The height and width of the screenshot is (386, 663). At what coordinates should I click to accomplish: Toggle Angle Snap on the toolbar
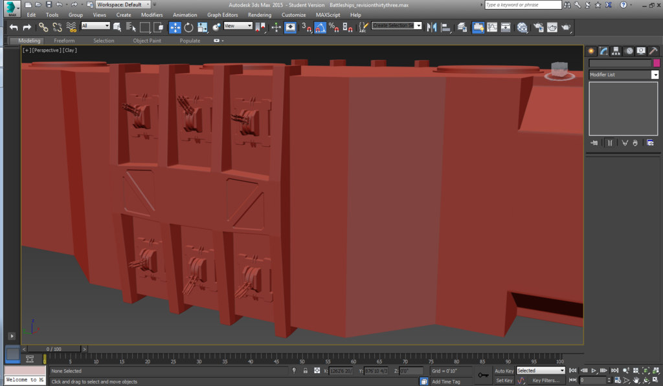(x=320, y=27)
